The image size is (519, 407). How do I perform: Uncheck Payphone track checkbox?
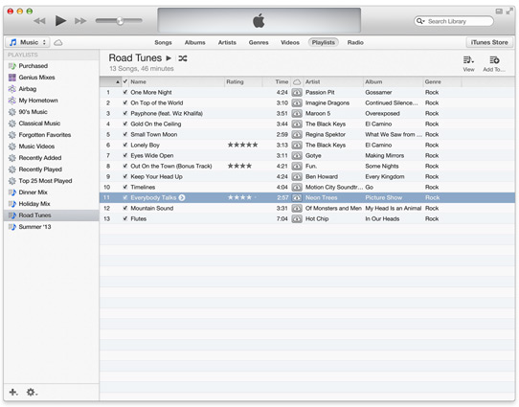(125, 114)
